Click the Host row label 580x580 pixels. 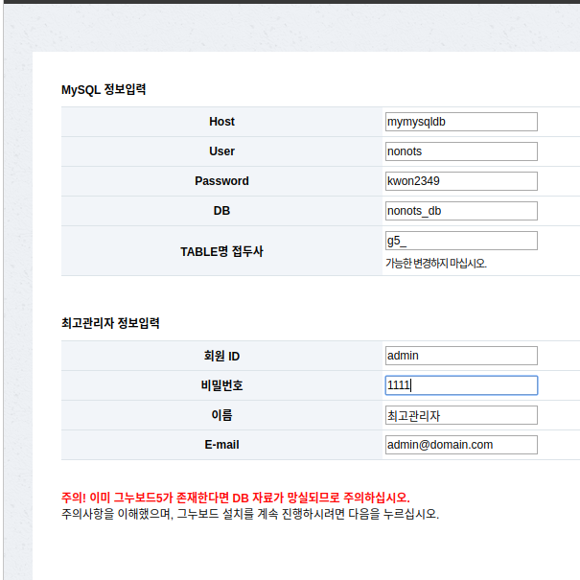(221, 122)
